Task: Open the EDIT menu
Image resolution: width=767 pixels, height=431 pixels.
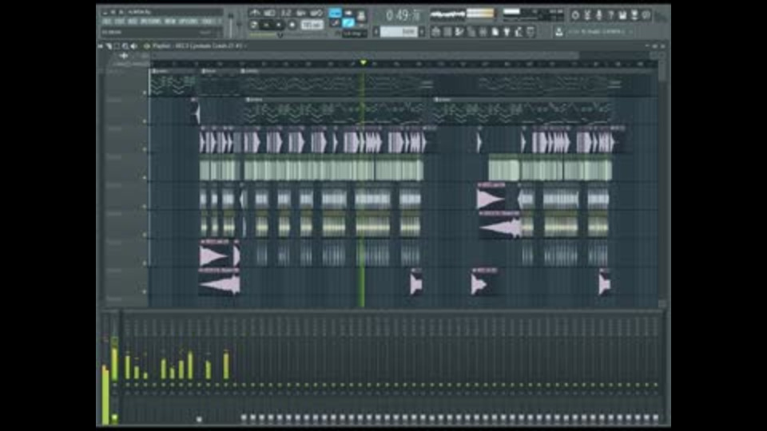Action: coord(119,22)
